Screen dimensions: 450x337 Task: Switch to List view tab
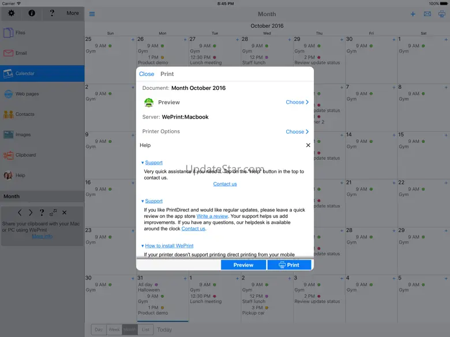click(146, 330)
